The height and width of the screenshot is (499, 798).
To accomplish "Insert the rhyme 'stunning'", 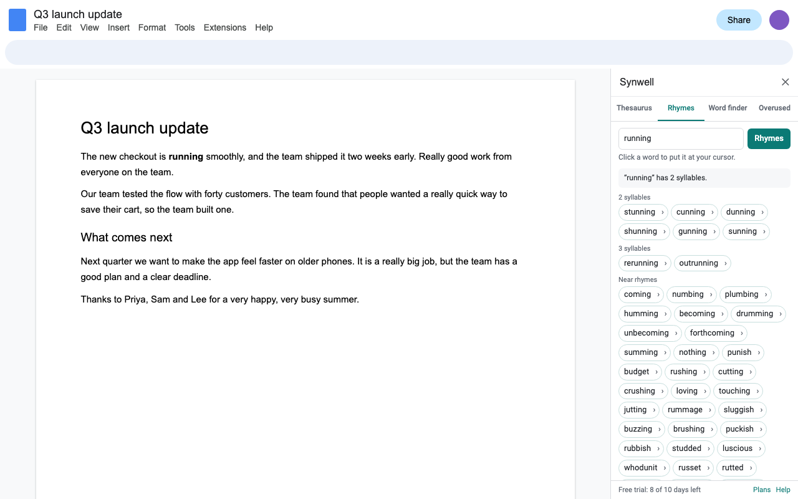I will tap(640, 212).
